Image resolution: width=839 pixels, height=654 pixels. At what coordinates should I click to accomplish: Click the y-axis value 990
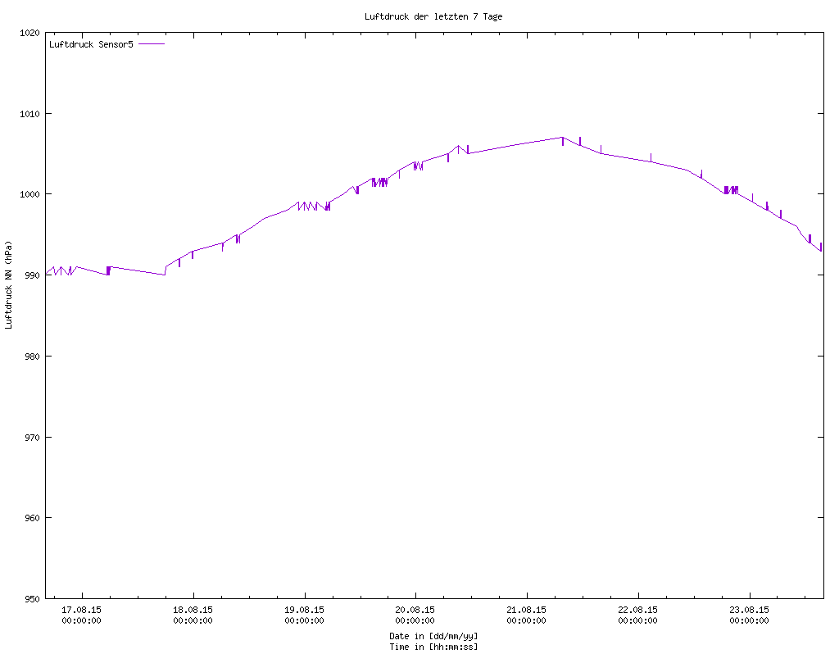point(33,275)
